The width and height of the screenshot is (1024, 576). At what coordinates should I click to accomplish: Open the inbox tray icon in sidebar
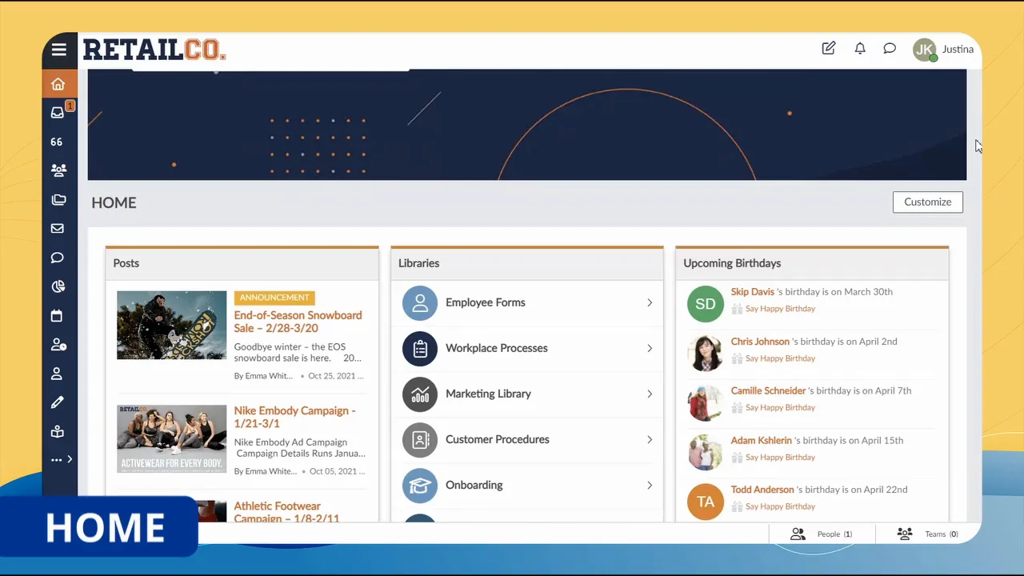58,113
